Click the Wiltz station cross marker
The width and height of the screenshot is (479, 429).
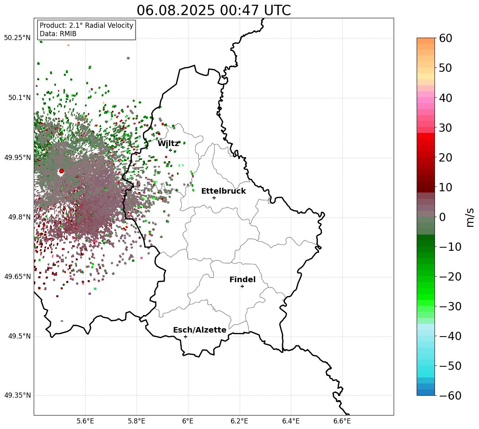click(171, 150)
